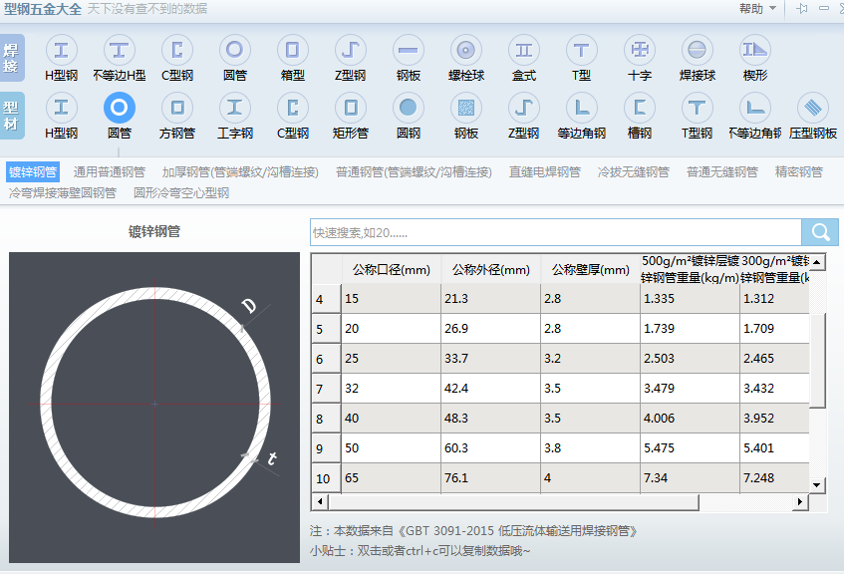Open the profile 钢板 icon in the second row
Screen dimensions: 844x574
click(x=466, y=108)
